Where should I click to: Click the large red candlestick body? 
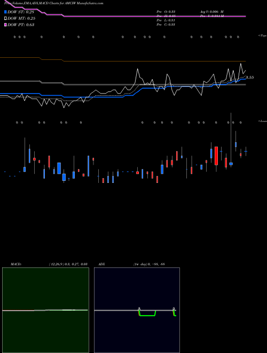pos(216,156)
